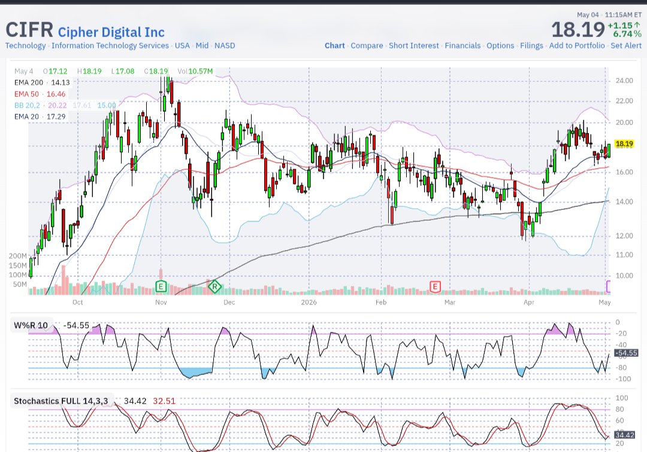Image resolution: width=647 pixels, height=452 pixels.
Task: Open the Filings link
Action: tap(531, 45)
